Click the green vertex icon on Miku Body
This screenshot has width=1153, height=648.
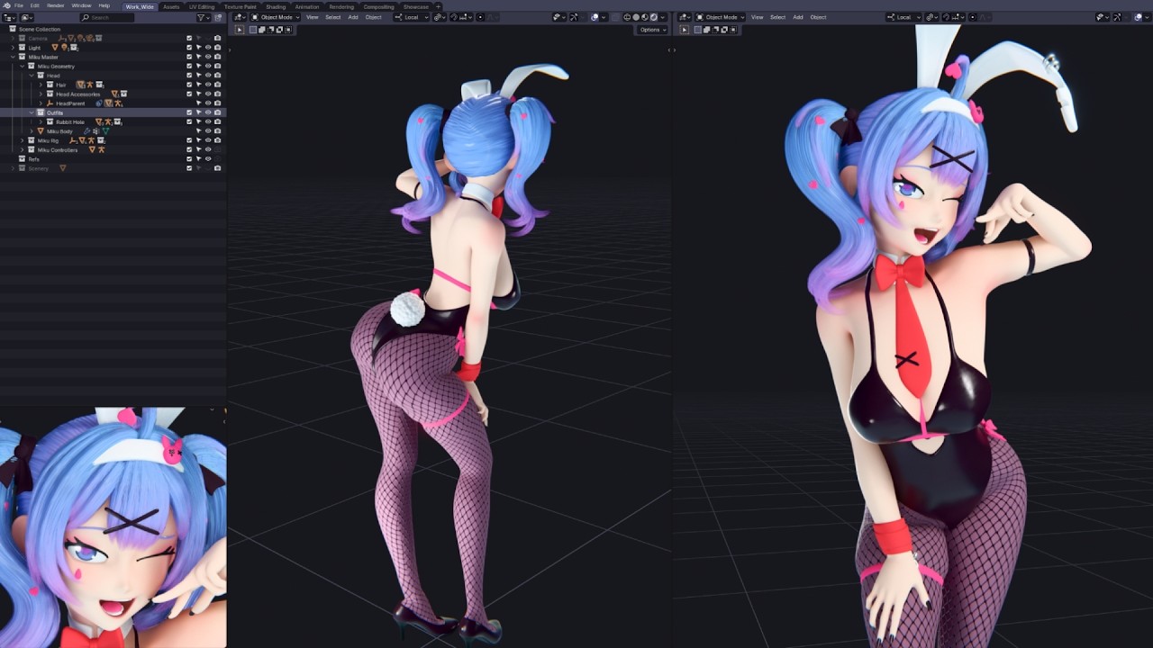click(105, 131)
